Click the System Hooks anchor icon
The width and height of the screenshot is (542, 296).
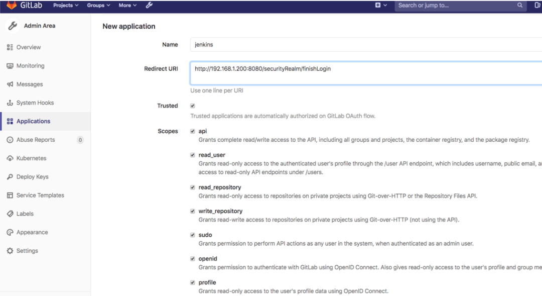[10, 103]
